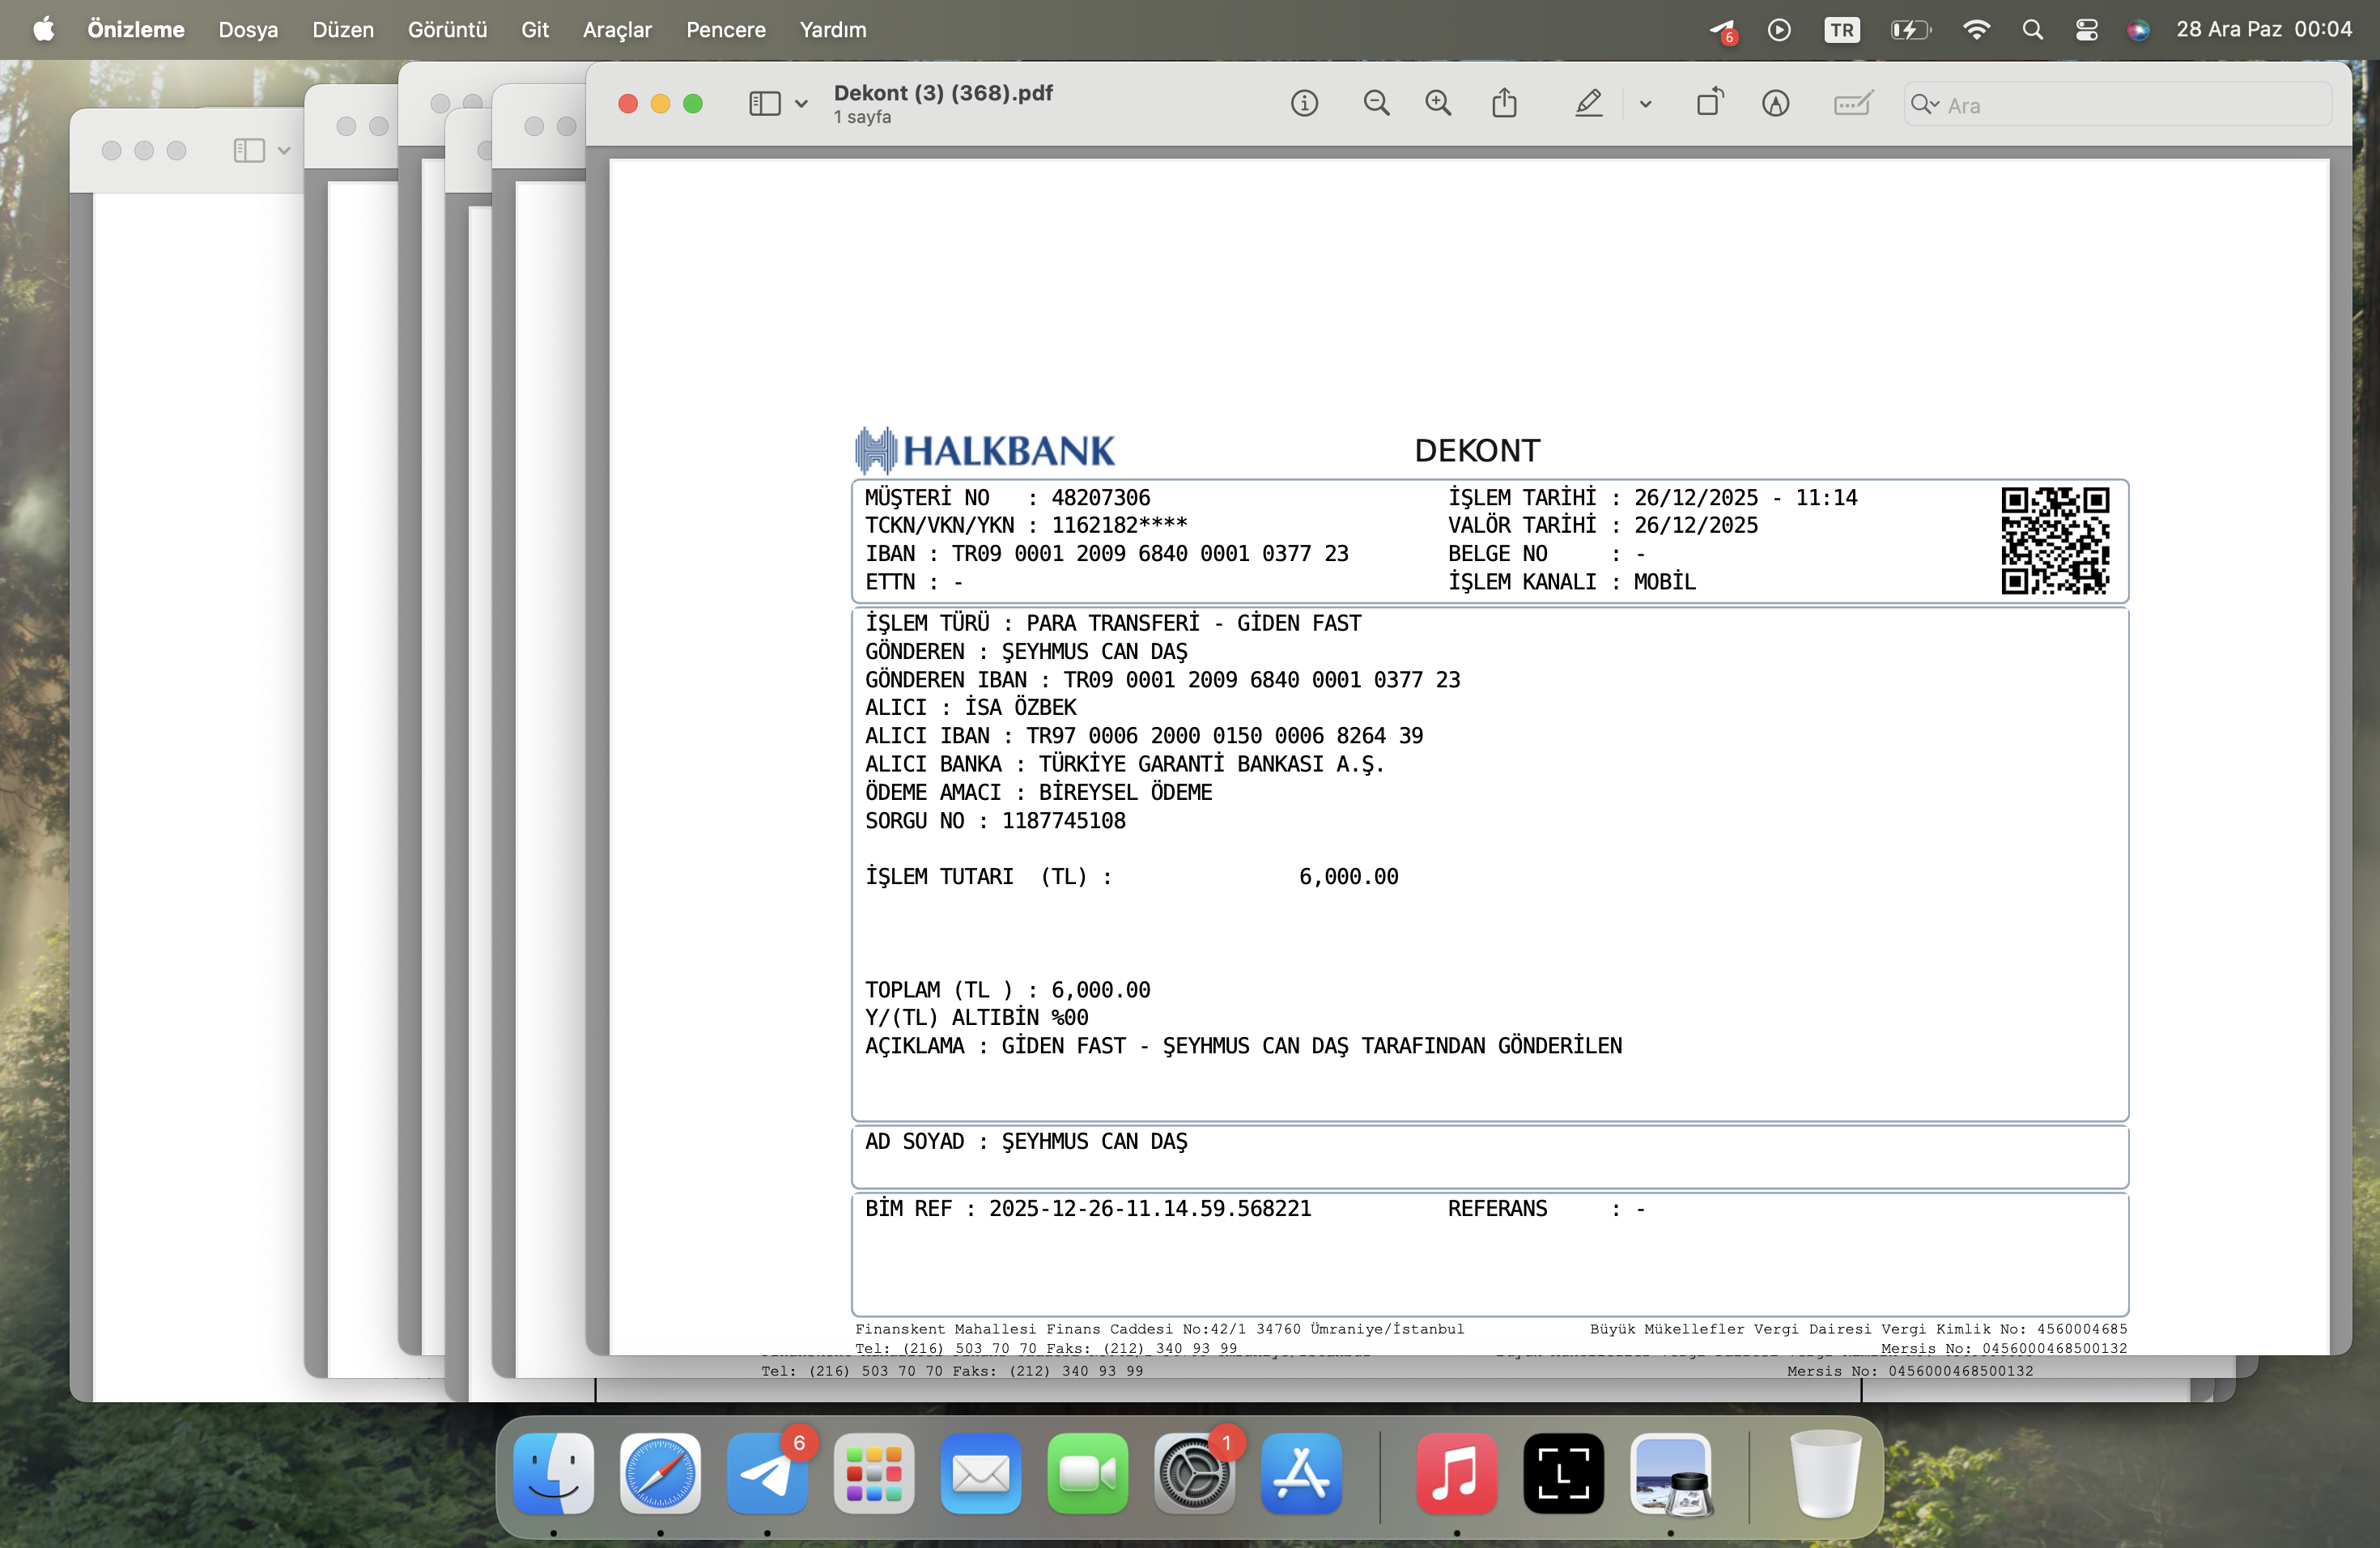Open the Düzen menu

point(343,30)
